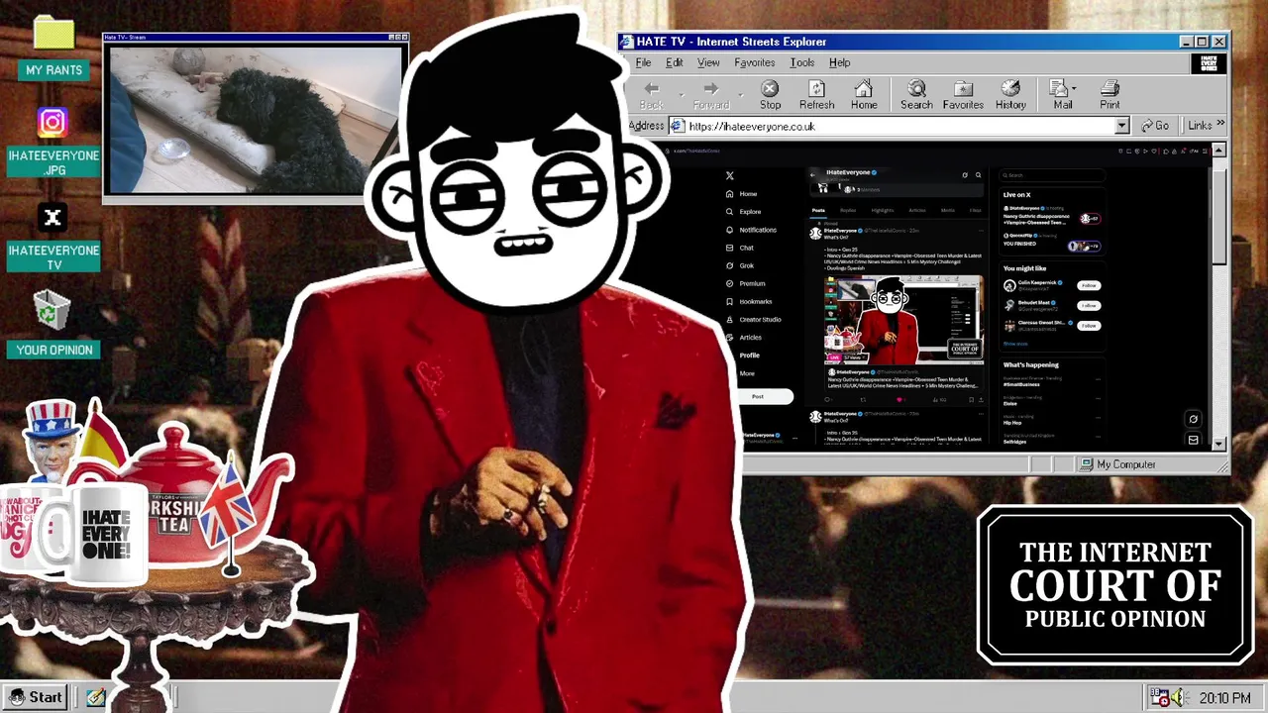Screen dimensions: 1268x713
Task: Open the File menu
Action: (x=643, y=62)
